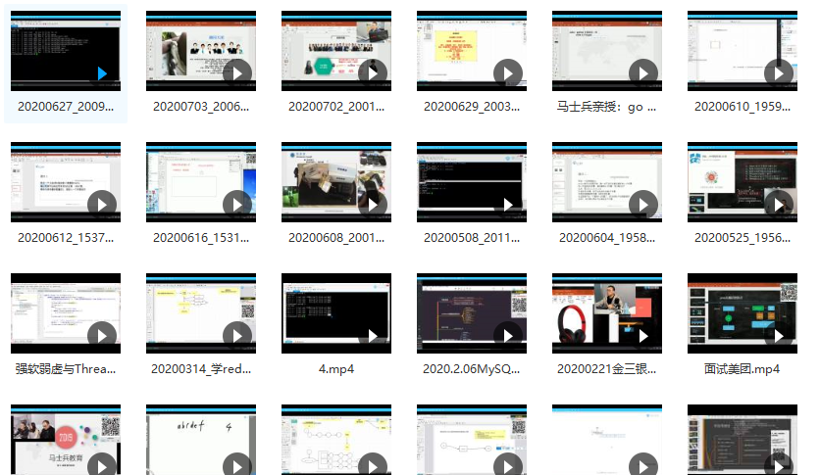820x475 pixels.
Task: Click the 强软弱虚与Threa file name label
Action: point(66,369)
